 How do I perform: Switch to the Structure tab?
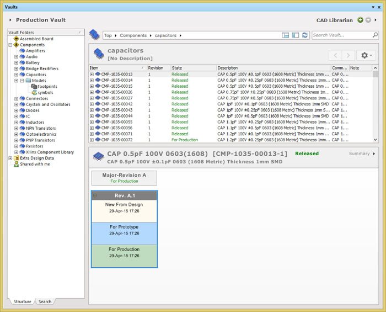pos(22,302)
